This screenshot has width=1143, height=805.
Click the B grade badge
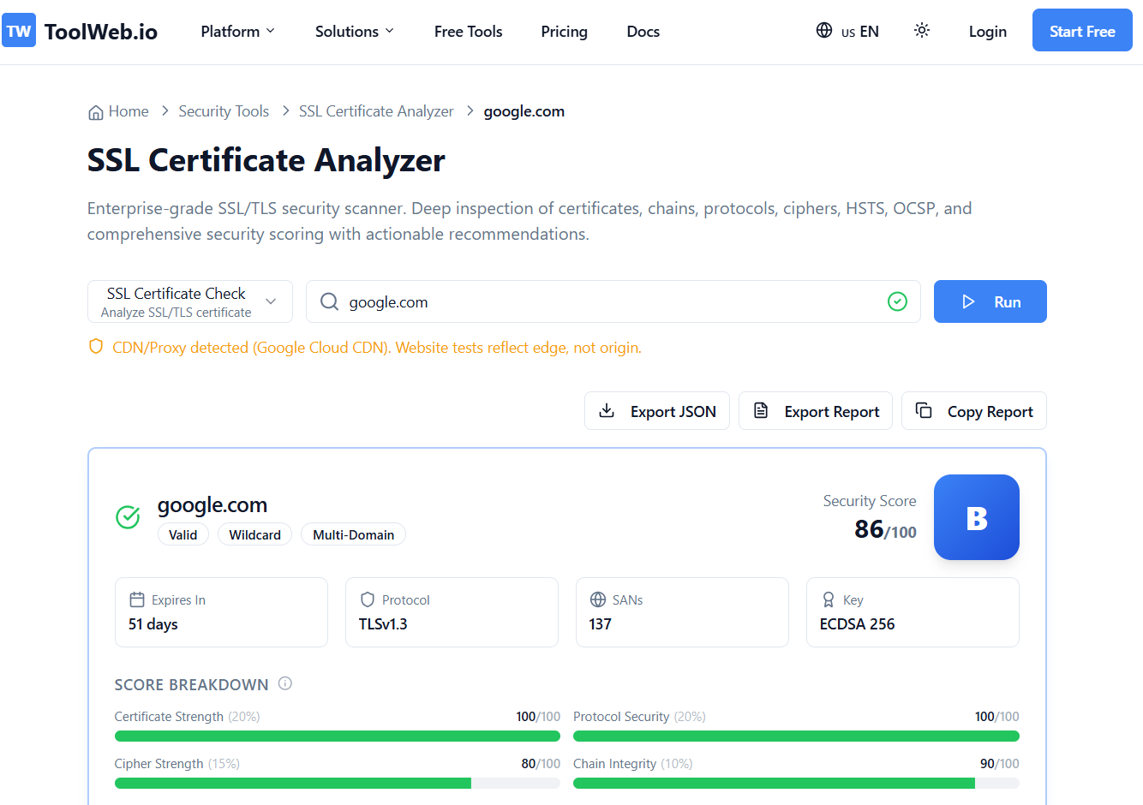click(977, 517)
